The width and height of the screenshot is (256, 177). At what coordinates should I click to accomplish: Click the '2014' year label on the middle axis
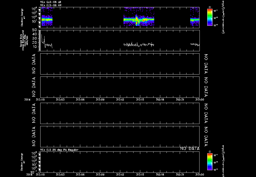pos(27,99)
